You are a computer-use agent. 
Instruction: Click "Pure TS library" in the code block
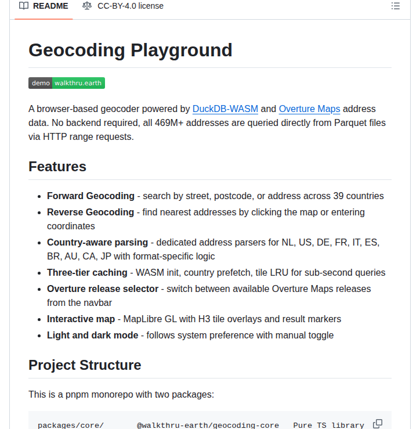(329, 425)
